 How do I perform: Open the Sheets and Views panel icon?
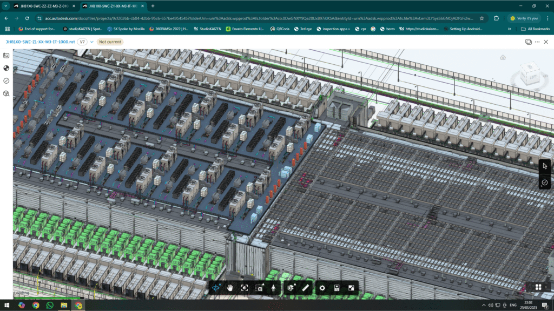tap(6, 56)
